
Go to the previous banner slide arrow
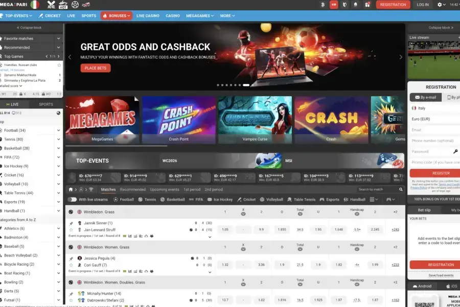point(70,57)
